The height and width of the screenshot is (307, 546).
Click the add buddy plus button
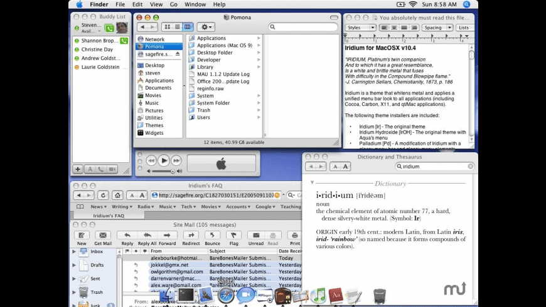click(78, 169)
